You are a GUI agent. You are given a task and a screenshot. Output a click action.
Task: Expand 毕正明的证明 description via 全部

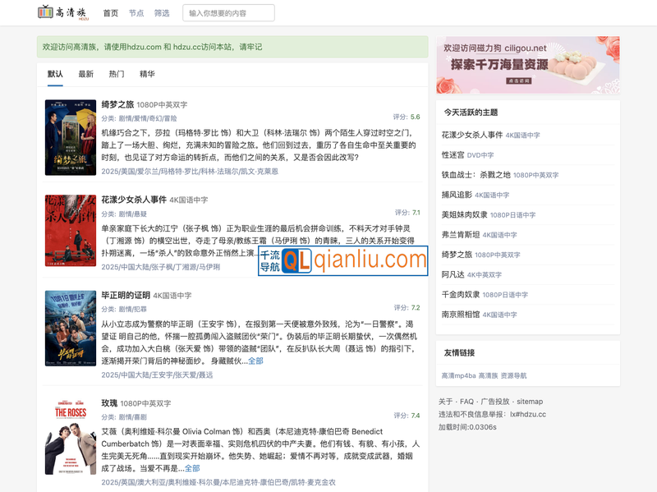(x=255, y=361)
